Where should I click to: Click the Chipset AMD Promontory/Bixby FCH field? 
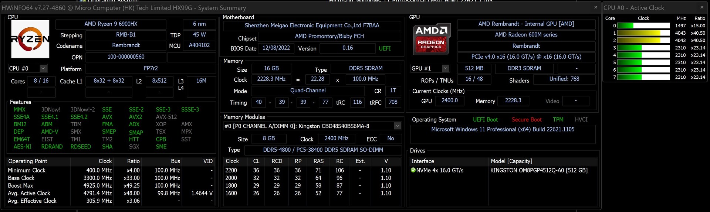pos(329,37)
